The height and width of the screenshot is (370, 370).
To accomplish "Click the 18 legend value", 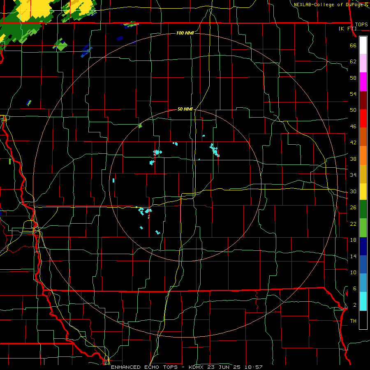I will (x=353, y=240).
